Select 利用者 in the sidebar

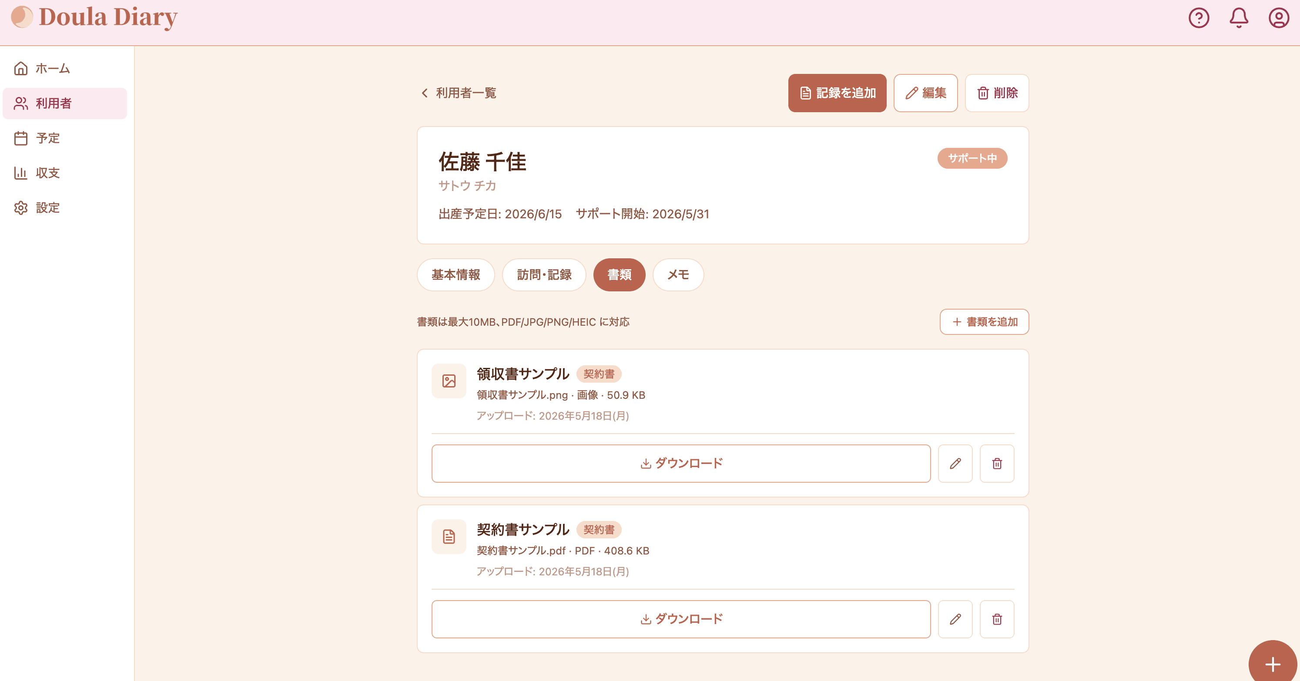coord(65,103)
